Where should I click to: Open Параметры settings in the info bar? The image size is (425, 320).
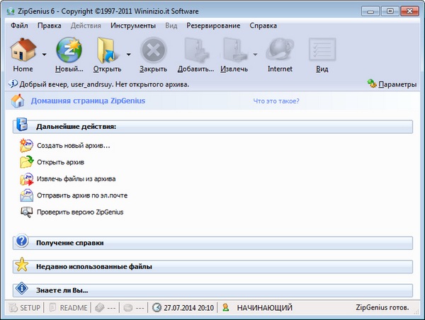coord(392,84)
